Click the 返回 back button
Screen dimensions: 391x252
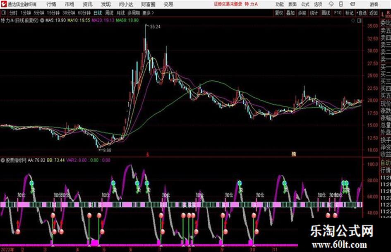[x=373, y=13]
